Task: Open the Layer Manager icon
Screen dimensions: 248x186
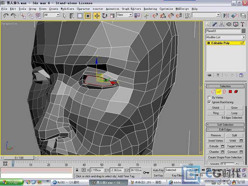Action: click(x=243, y=15)
